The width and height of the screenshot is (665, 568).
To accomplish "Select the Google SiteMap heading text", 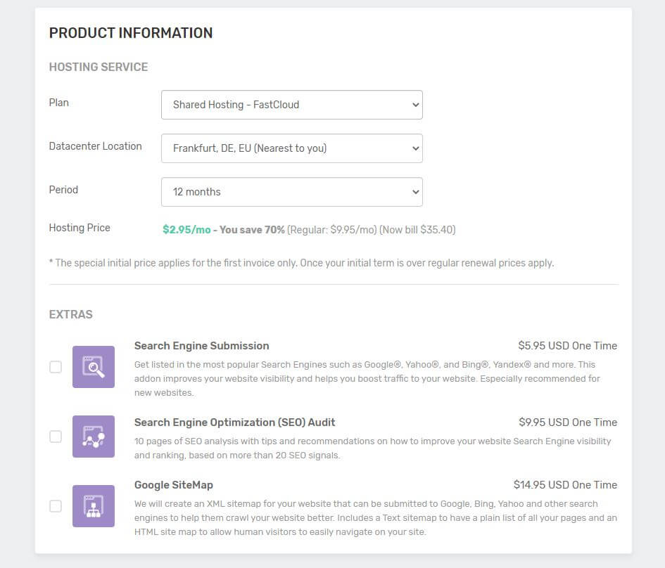I will click(x=173, y=485).
